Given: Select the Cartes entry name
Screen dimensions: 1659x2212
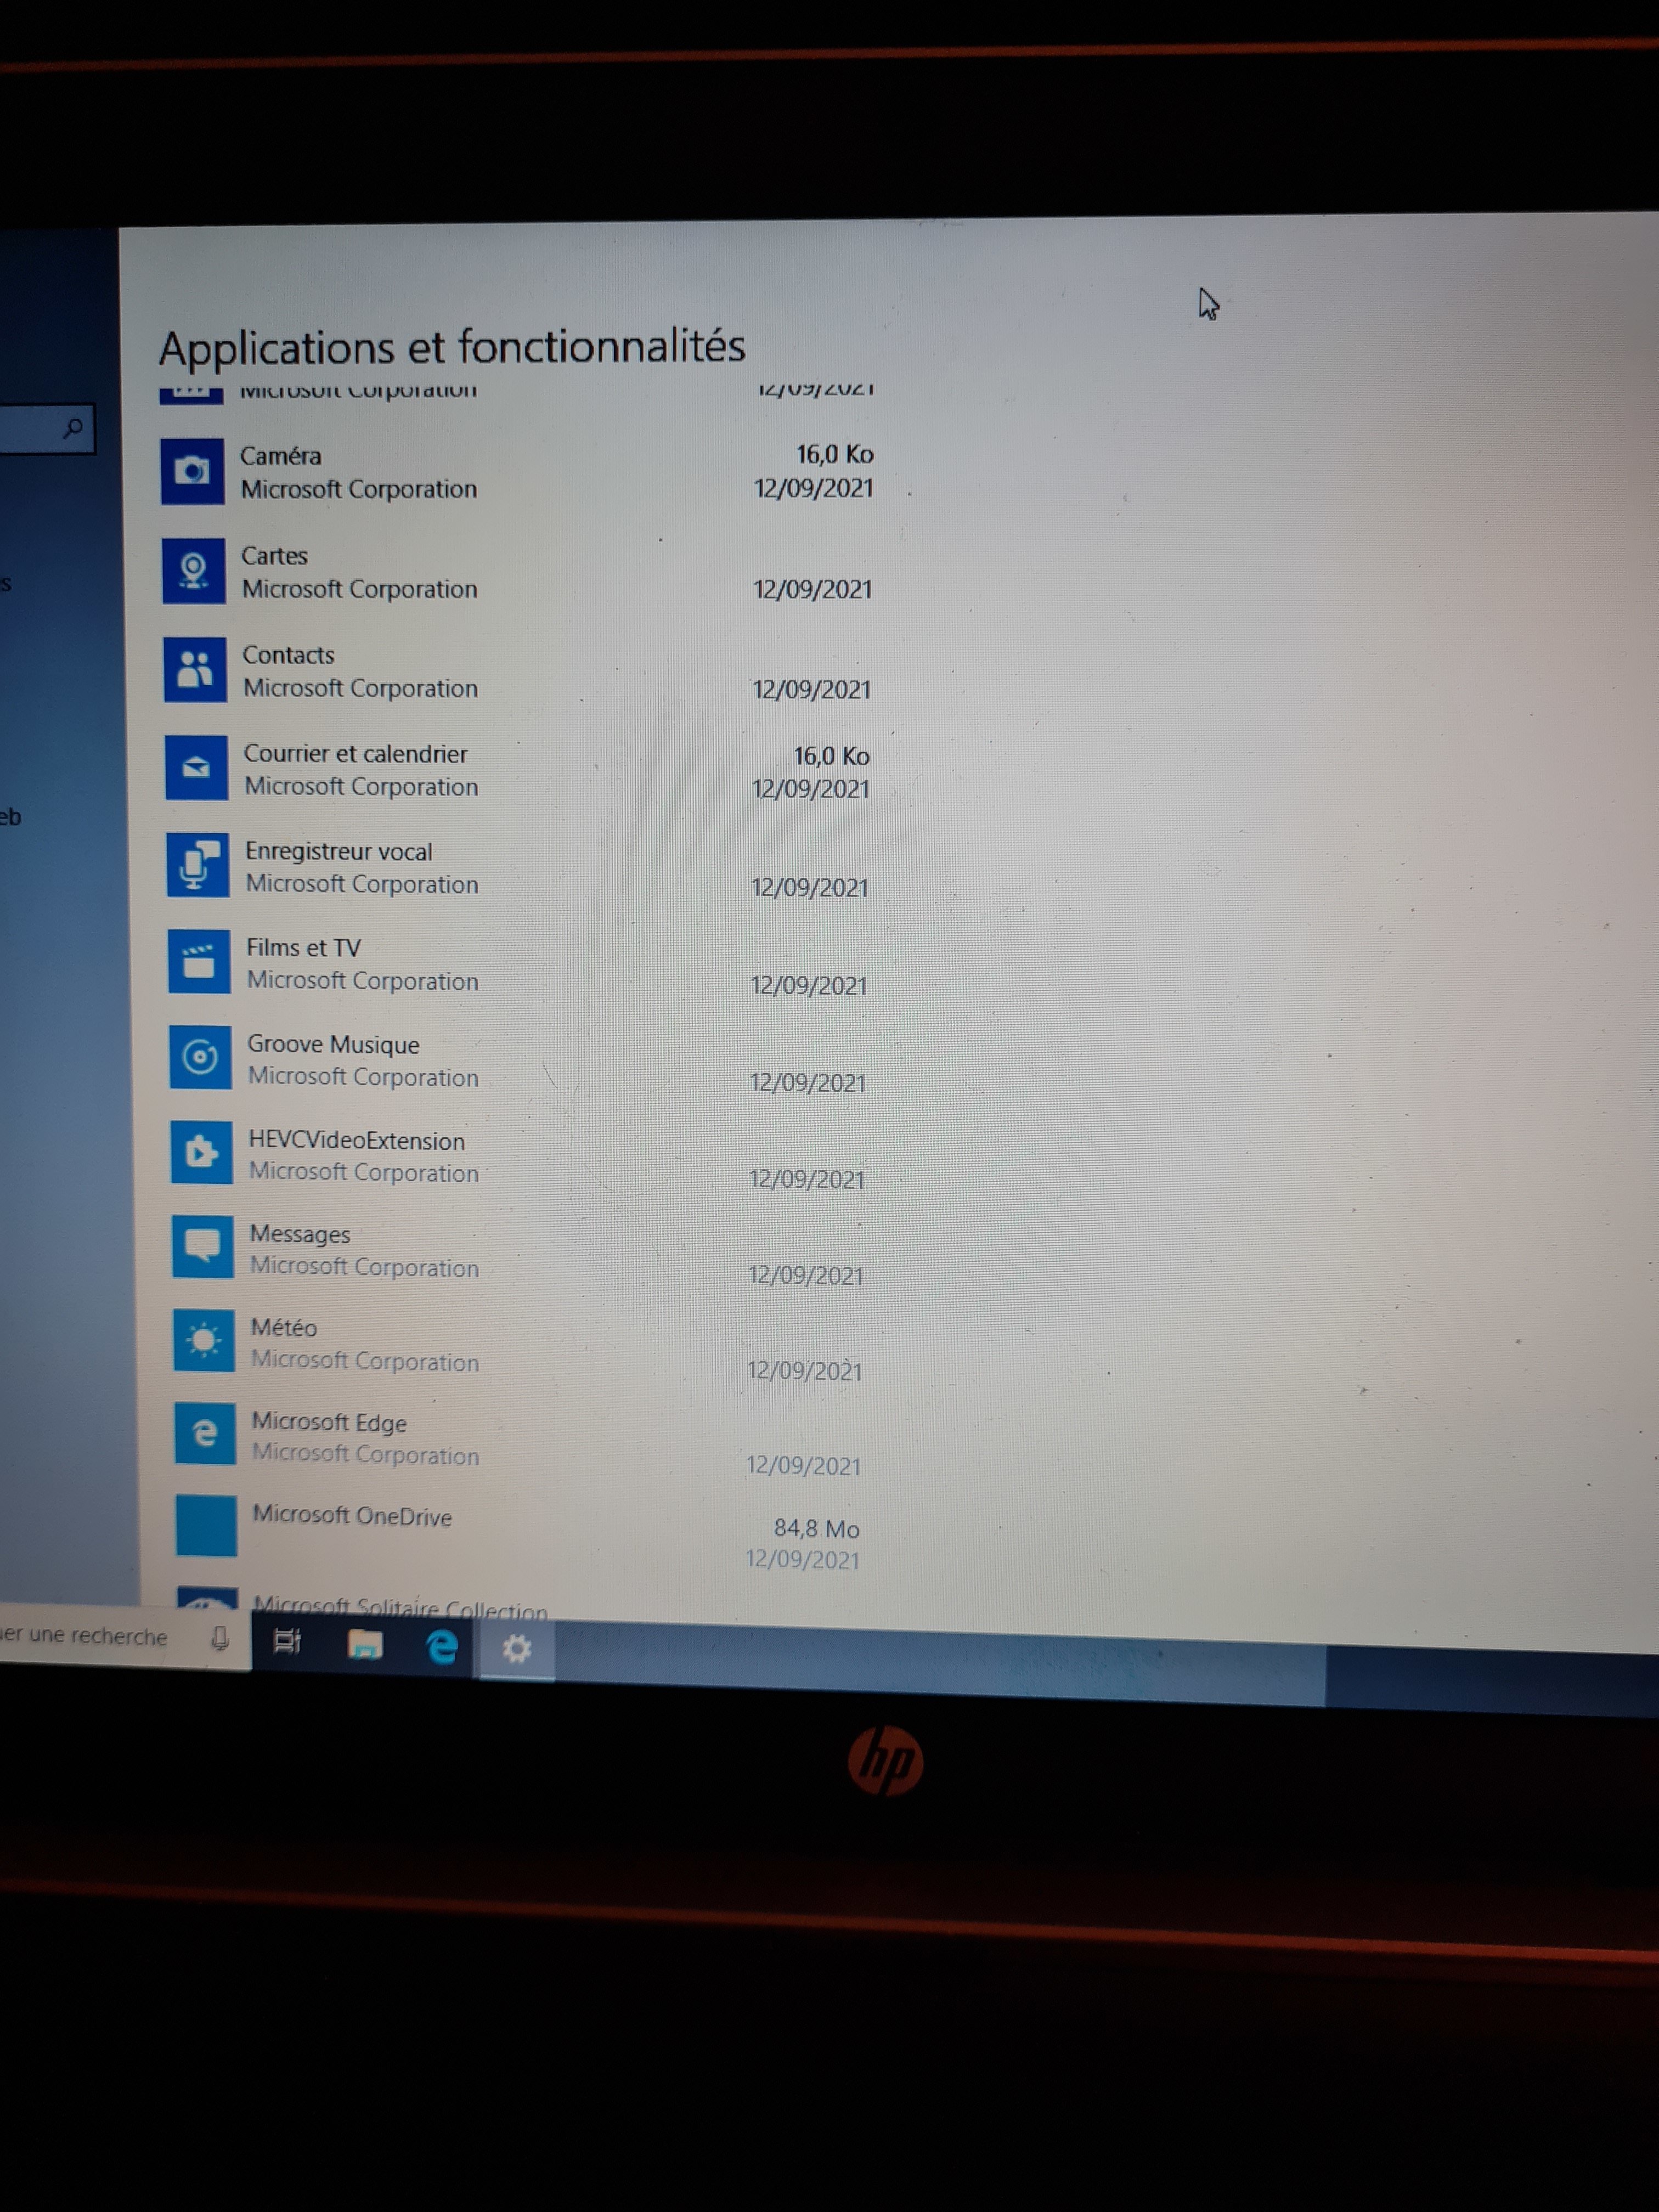Looking at the screenshot, I should tap(274, 556).
